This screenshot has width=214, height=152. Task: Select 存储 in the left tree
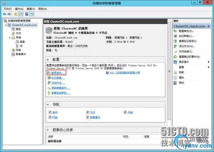18,38
